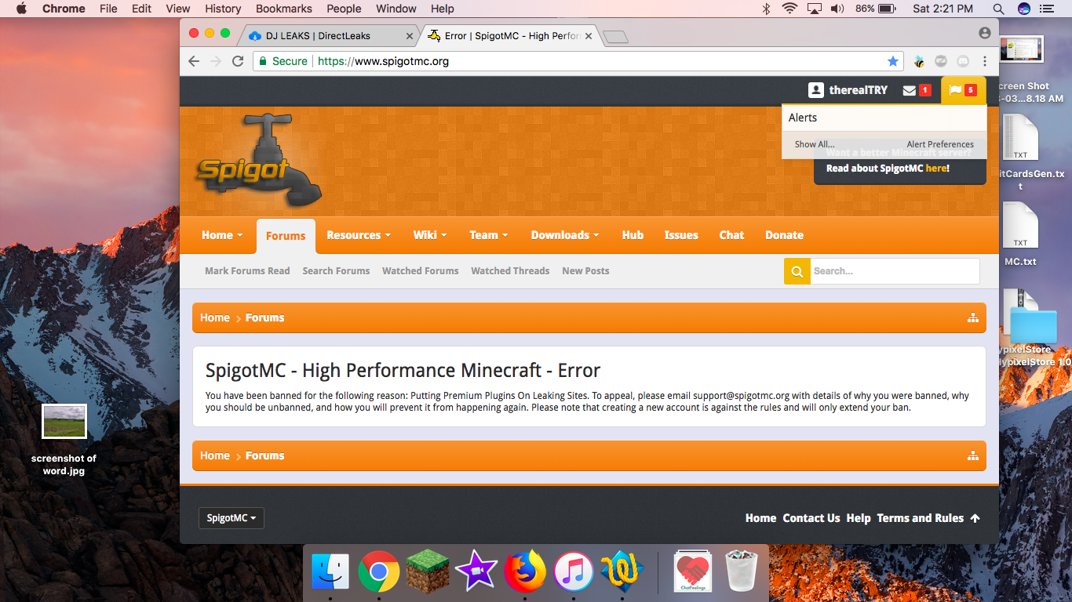Reload the page with the refresh icon

[x=238, y=61]
